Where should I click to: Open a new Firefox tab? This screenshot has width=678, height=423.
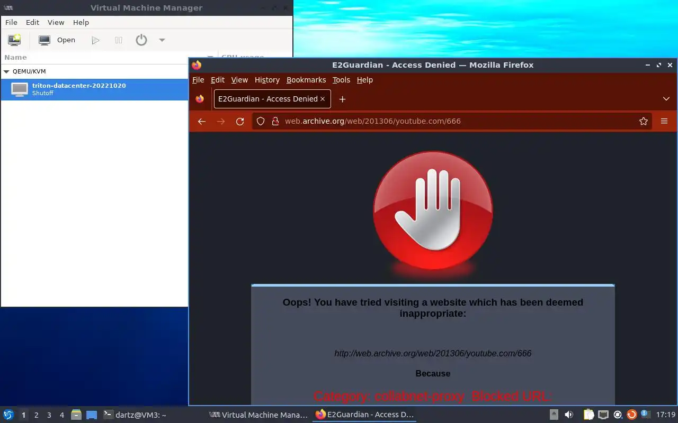coord(342,99)
